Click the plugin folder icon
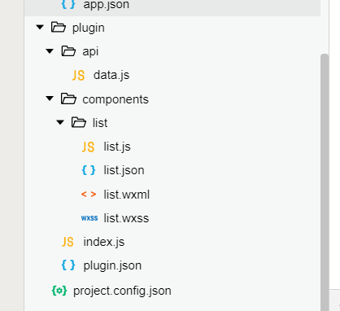Image resolution: width=340 pixels, height=311 pixels. coord(59,28)
